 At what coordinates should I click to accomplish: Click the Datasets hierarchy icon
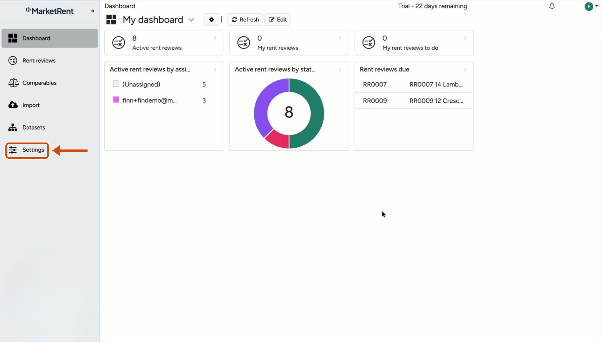click(x=13, y=128)
